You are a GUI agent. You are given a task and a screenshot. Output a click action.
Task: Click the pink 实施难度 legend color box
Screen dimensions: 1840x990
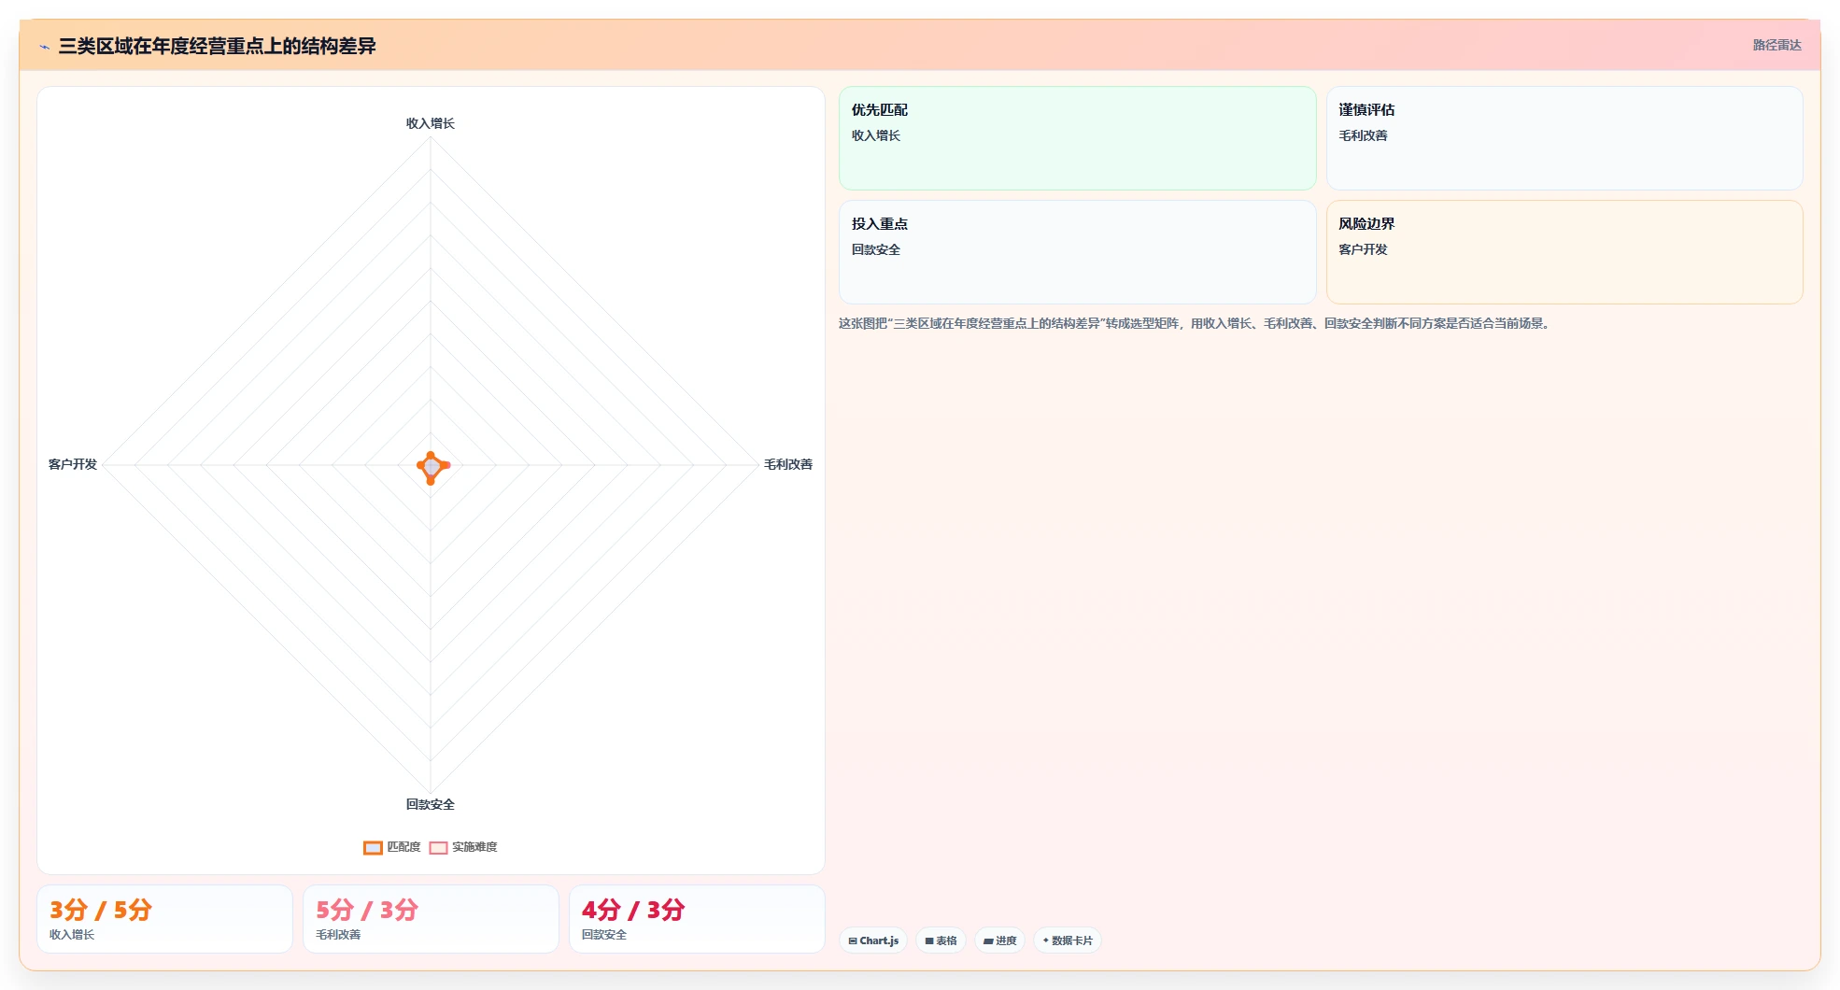click(438, 848)
